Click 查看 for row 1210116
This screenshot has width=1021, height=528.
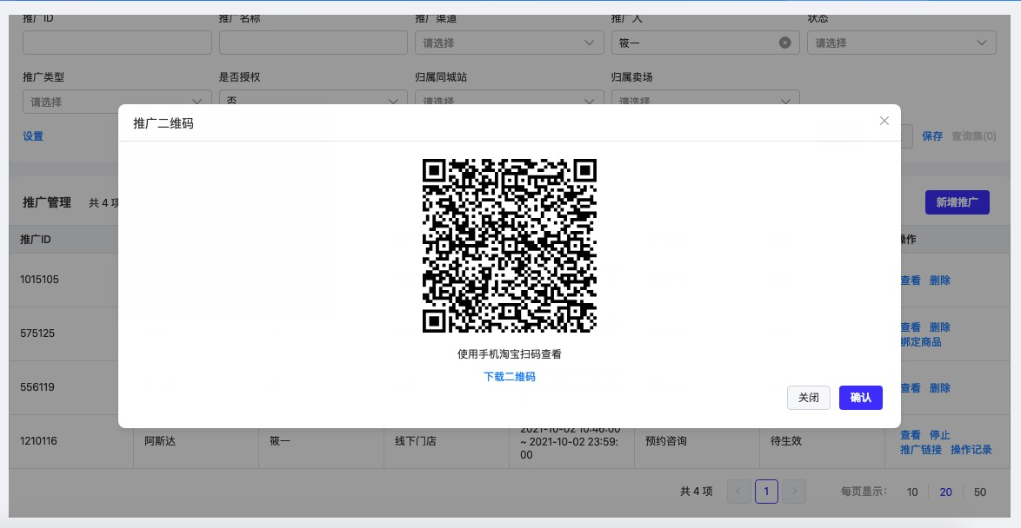911,435
